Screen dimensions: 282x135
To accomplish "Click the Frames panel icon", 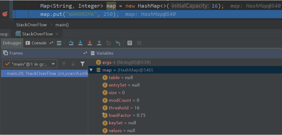I will coord(5,53).
